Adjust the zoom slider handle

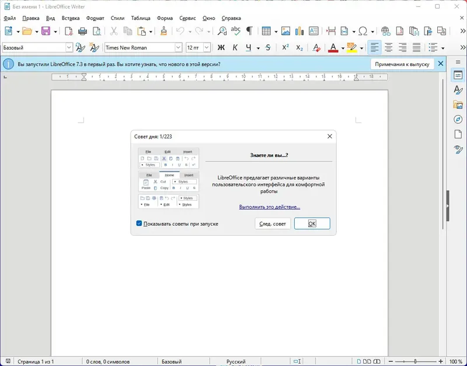415,361
